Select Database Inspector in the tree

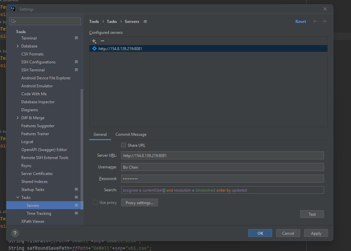38,102
